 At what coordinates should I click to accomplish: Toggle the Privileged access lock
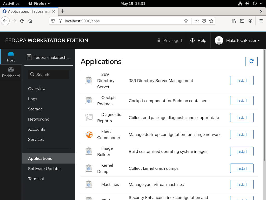pos(170,40)
